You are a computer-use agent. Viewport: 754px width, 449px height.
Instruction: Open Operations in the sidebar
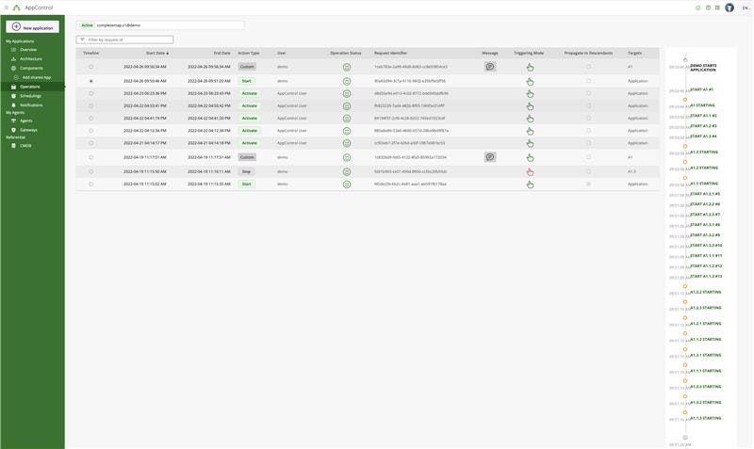[32, 87]
